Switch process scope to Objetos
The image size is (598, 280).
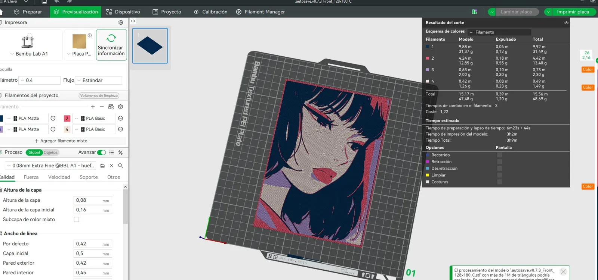click(x=50, y=152)
